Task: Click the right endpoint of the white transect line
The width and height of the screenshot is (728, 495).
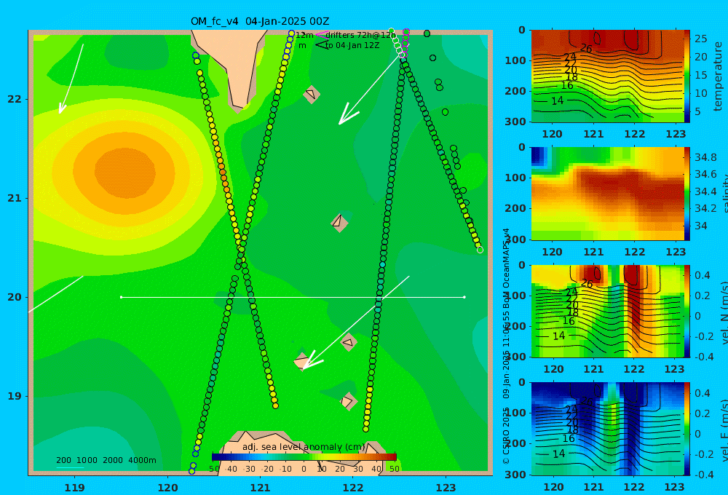Action: click(464, 297)
